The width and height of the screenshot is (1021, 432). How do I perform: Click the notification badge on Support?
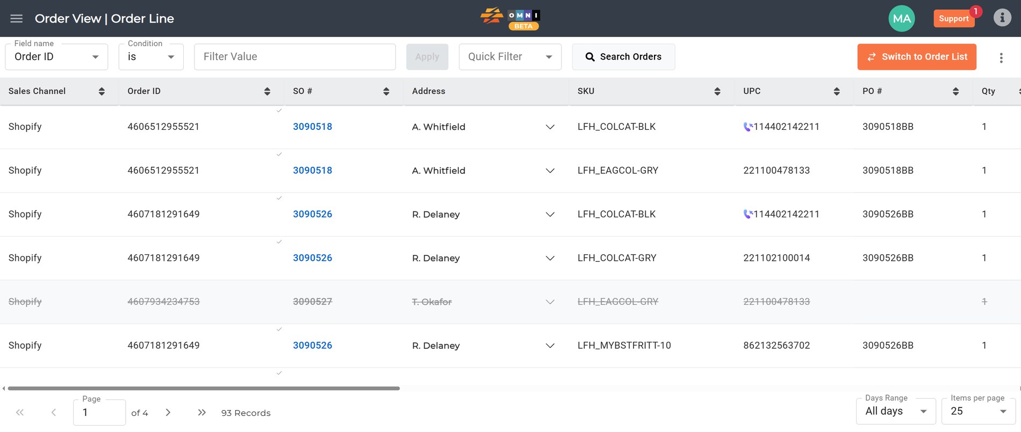coord(975,11)
